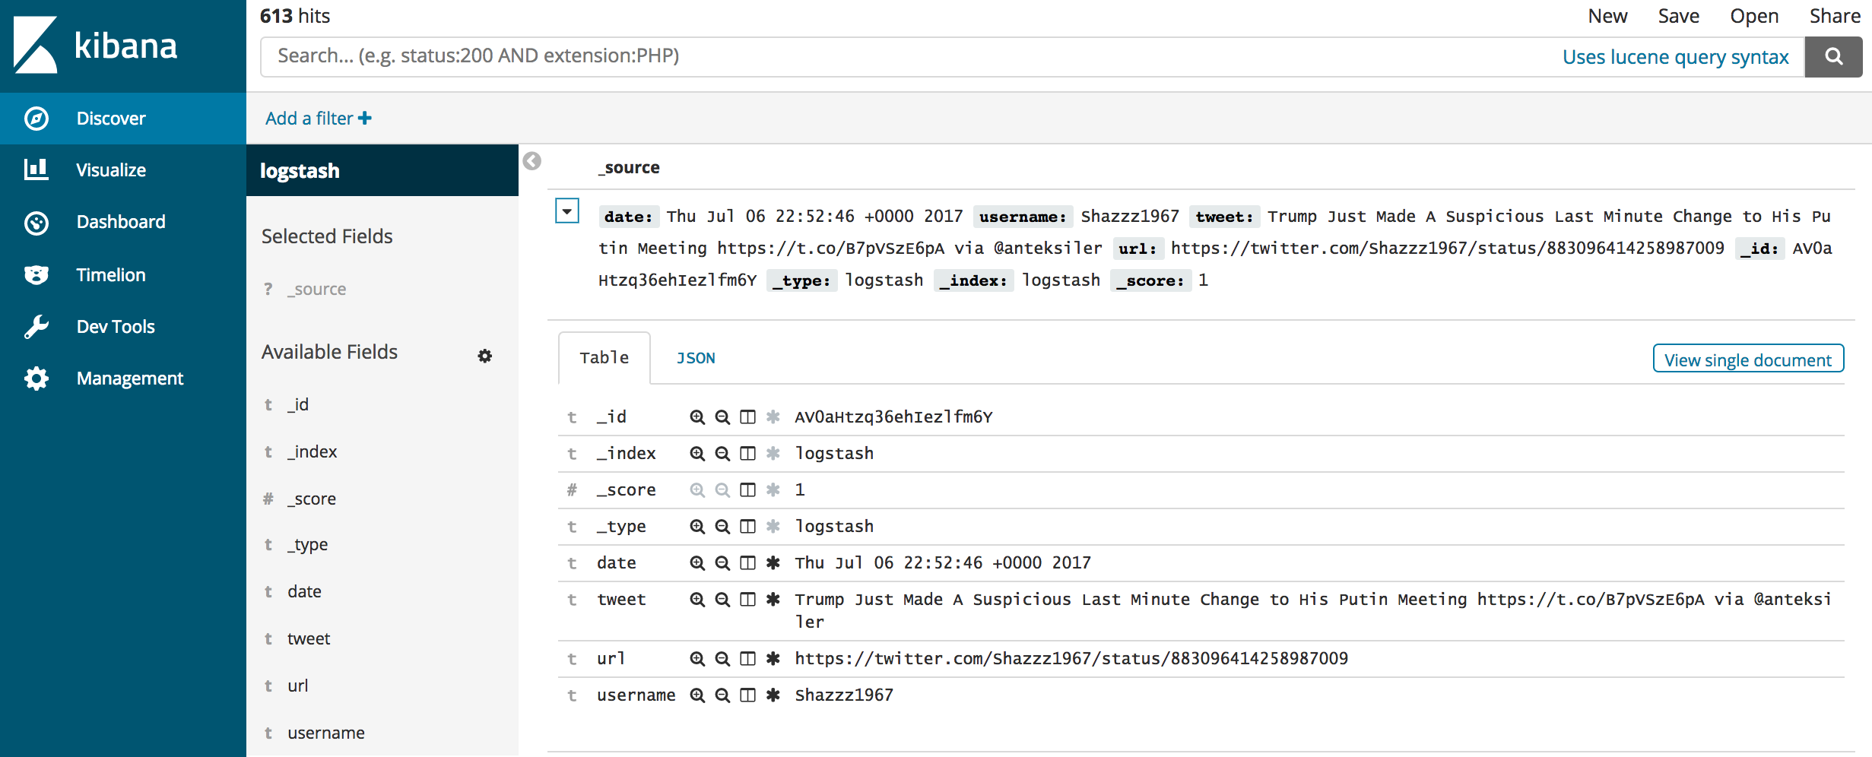Filter for field present on url row
The height and width of the screenshot is (757, 1872).
[773, 659]
